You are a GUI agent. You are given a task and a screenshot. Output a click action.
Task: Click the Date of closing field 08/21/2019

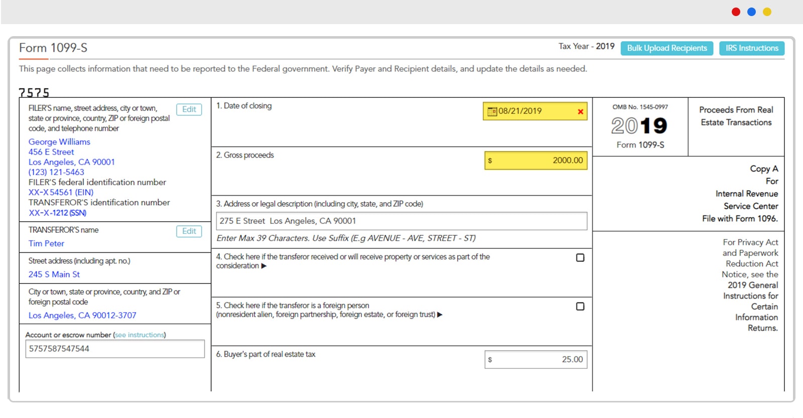tap(535, 111)
